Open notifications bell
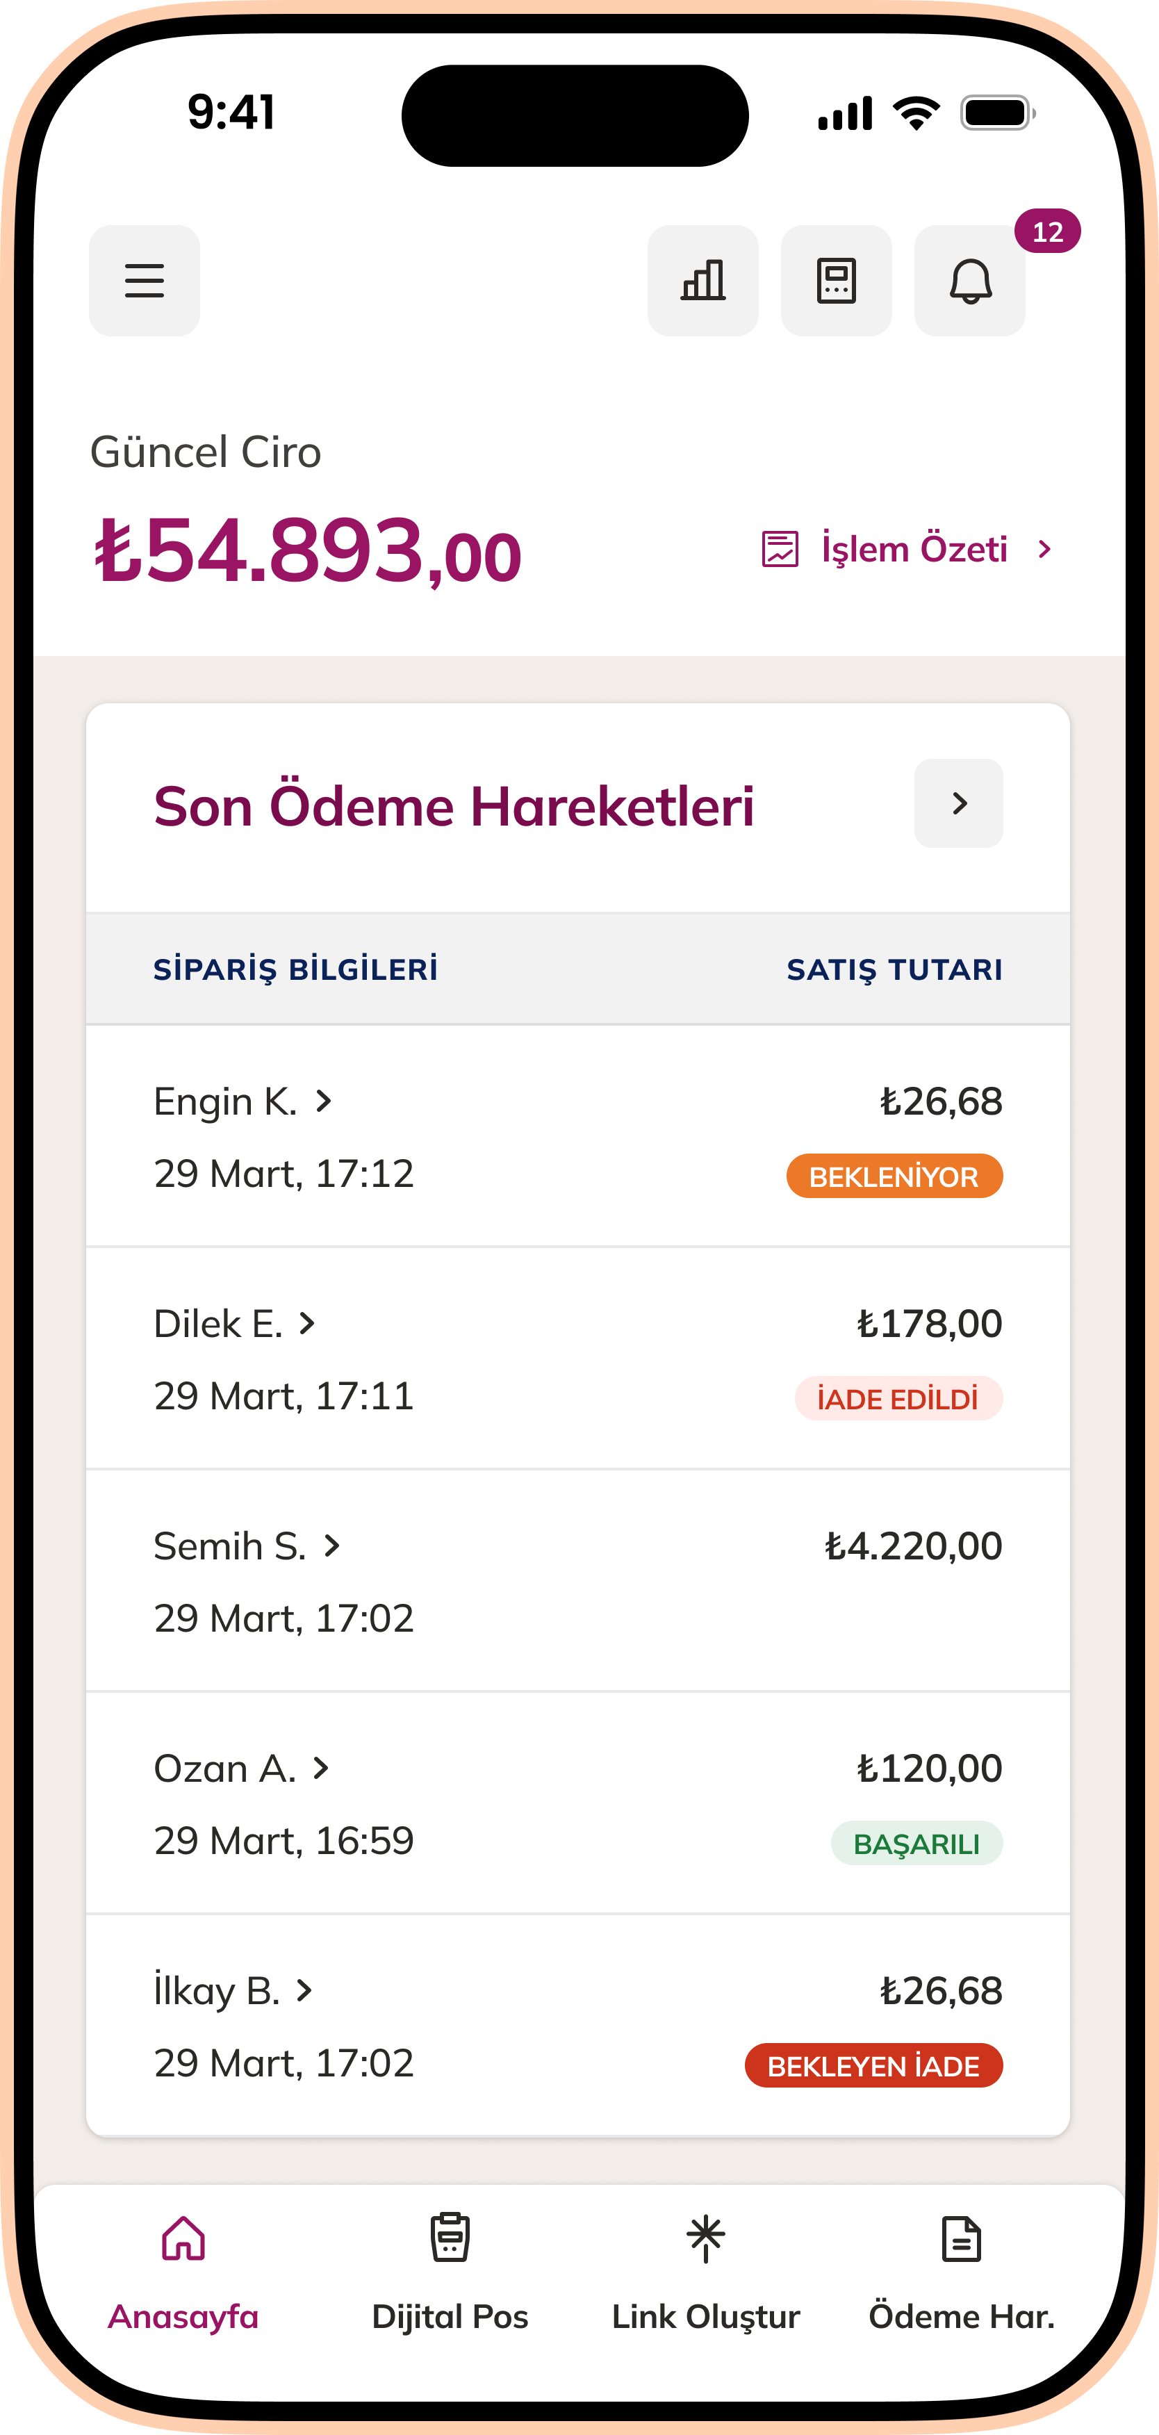The height and width of the screenshot is (2435, 1159). [970, 281]
